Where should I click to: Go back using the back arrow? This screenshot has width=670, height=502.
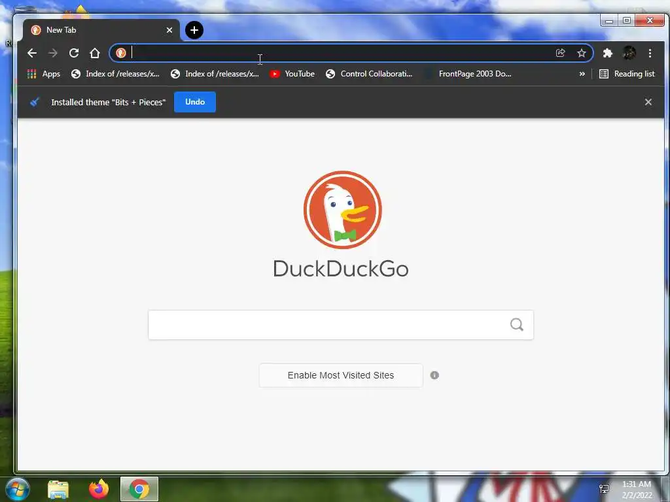(32, 53)
